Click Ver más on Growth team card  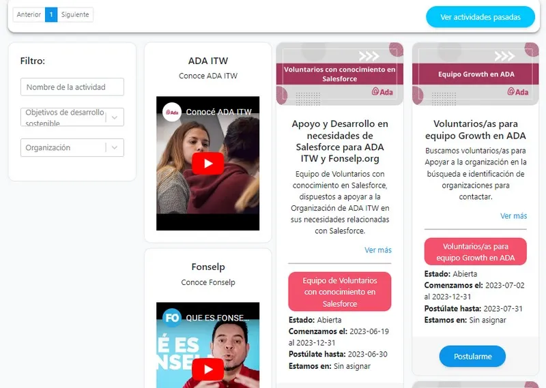(x=513, y=216)
